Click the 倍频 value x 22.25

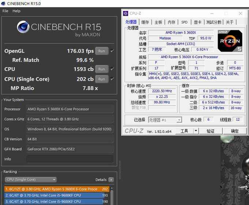(162, 96)
